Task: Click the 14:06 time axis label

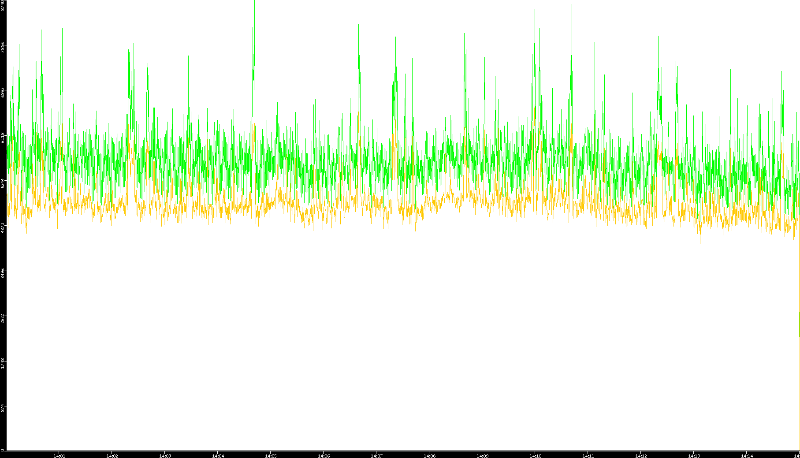Action: pos(324,456)
